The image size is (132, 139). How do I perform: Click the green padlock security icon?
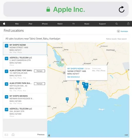(48, 9)
